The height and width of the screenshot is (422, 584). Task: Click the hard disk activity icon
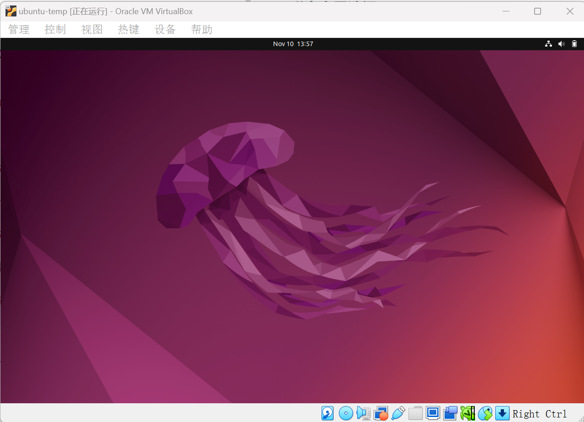327,413
